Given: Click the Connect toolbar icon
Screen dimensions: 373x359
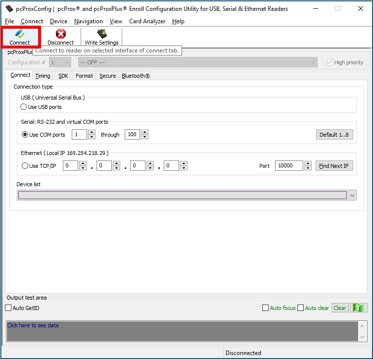Looking at the screenshot, I should (19, 34).
